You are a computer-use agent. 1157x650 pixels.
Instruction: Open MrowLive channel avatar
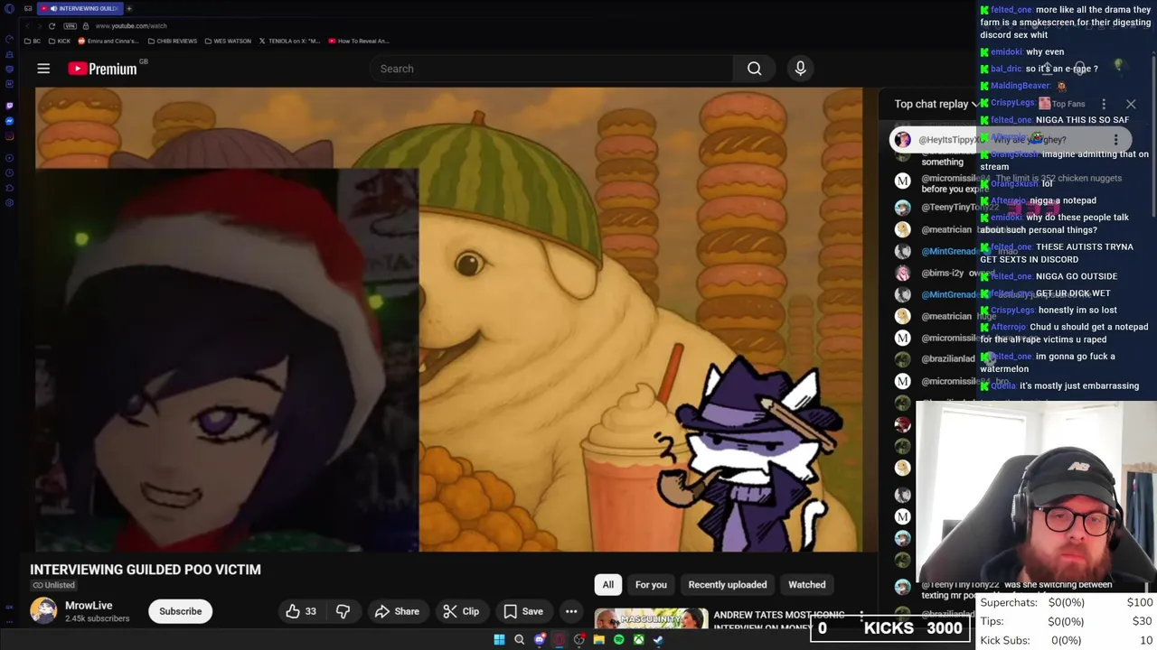coord(43,611)
